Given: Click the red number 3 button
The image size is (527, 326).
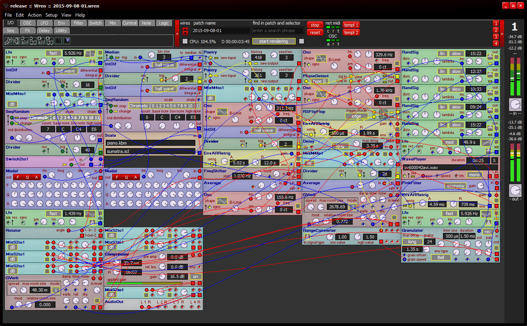Looking at the screenshot, I should tap(496, 36).
